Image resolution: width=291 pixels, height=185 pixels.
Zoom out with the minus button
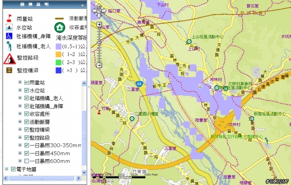click(x=100, y=65)
